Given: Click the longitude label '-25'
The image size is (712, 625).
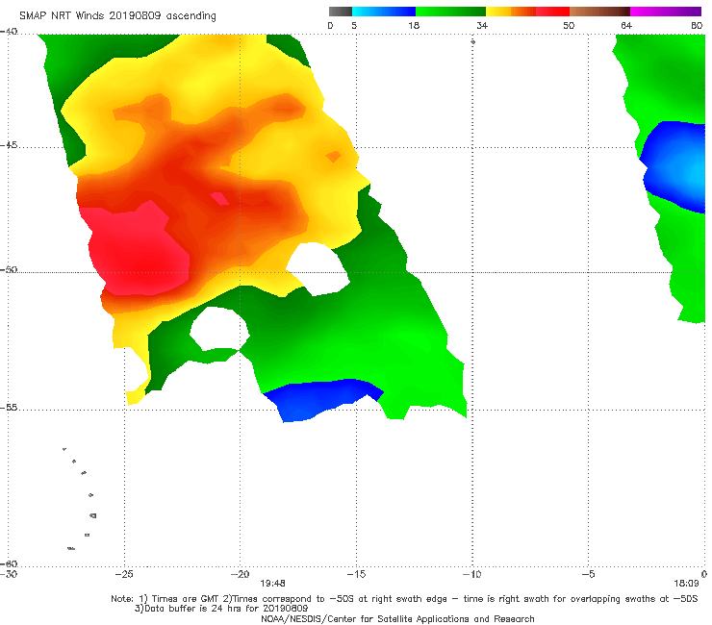Looking at the screenshot, I should coord(124,574).
